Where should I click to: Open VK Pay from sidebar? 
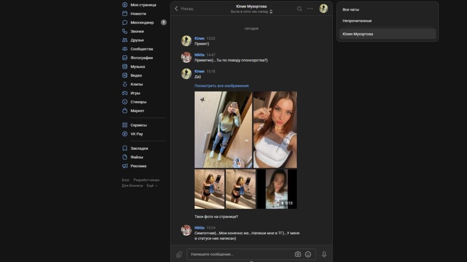(136, 134)
